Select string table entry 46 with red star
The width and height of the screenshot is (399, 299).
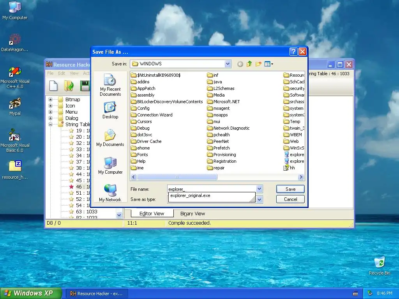(79, 186)
